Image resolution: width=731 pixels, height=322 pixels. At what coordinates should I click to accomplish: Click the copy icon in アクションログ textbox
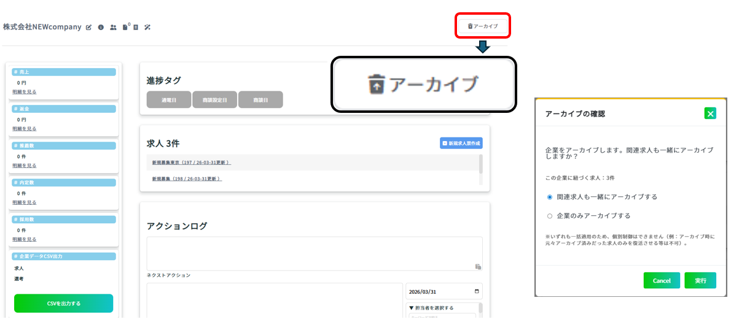(x=477, y=266)
